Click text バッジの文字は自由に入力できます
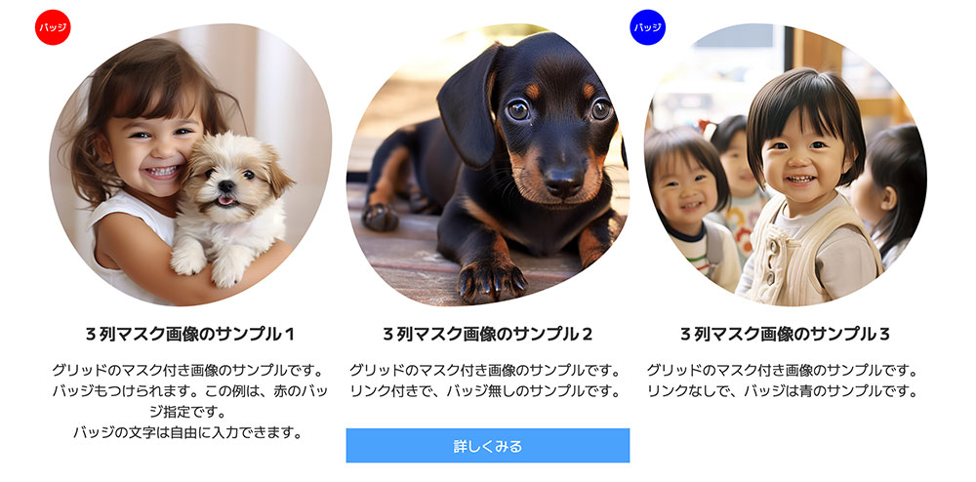The height and width of the screenshot is (482, 976). pyautogui.click(x=188, y=432)
